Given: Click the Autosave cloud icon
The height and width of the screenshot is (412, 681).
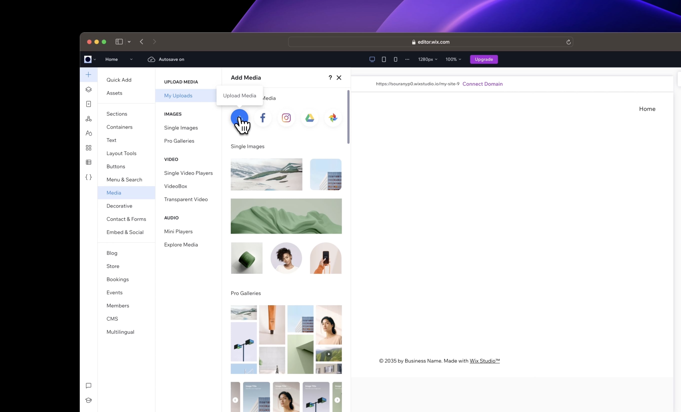Looking at the screenshot, I should 151,59.
